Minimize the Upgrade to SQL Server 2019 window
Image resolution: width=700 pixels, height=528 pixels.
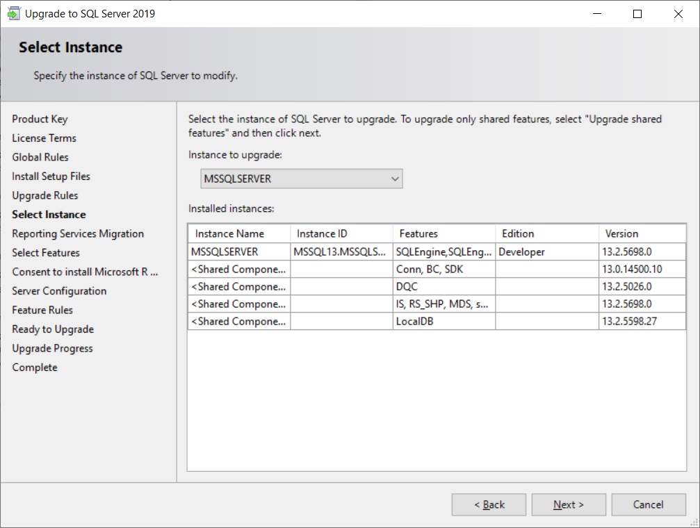(x=597, y=14)
